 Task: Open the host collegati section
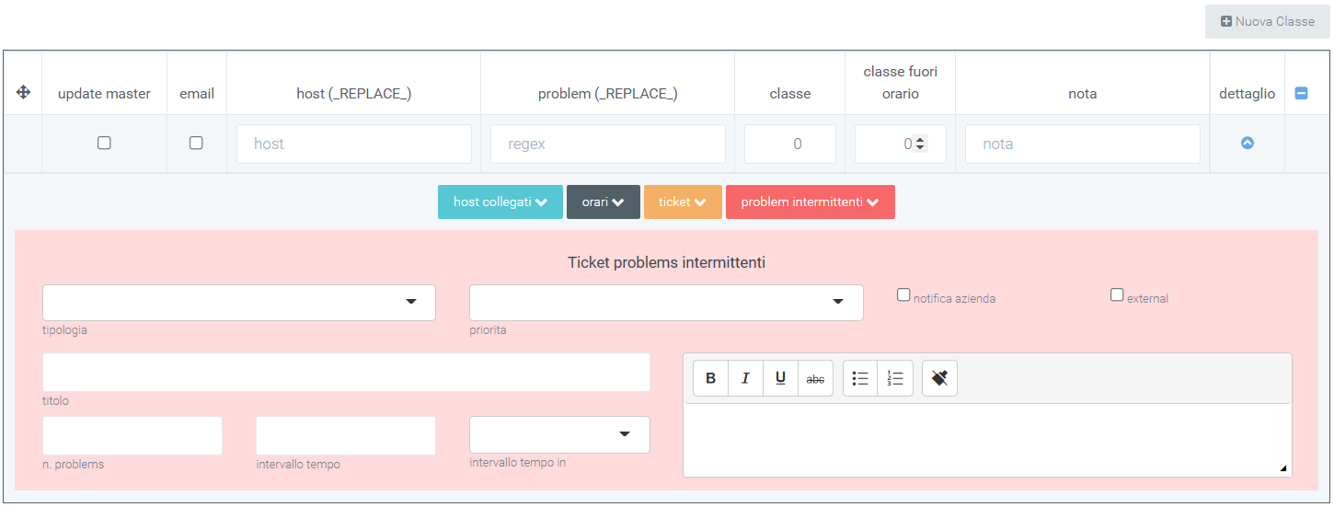tap(500, 202)
